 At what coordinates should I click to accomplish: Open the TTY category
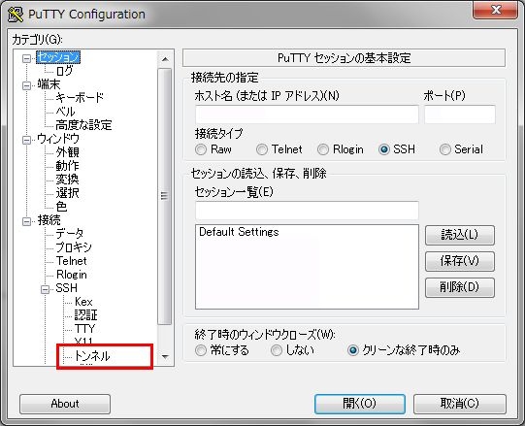[x=84, y=329]
